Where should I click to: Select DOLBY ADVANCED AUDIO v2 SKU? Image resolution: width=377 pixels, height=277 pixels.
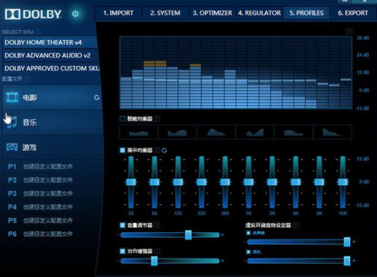(x=50, y=55)
